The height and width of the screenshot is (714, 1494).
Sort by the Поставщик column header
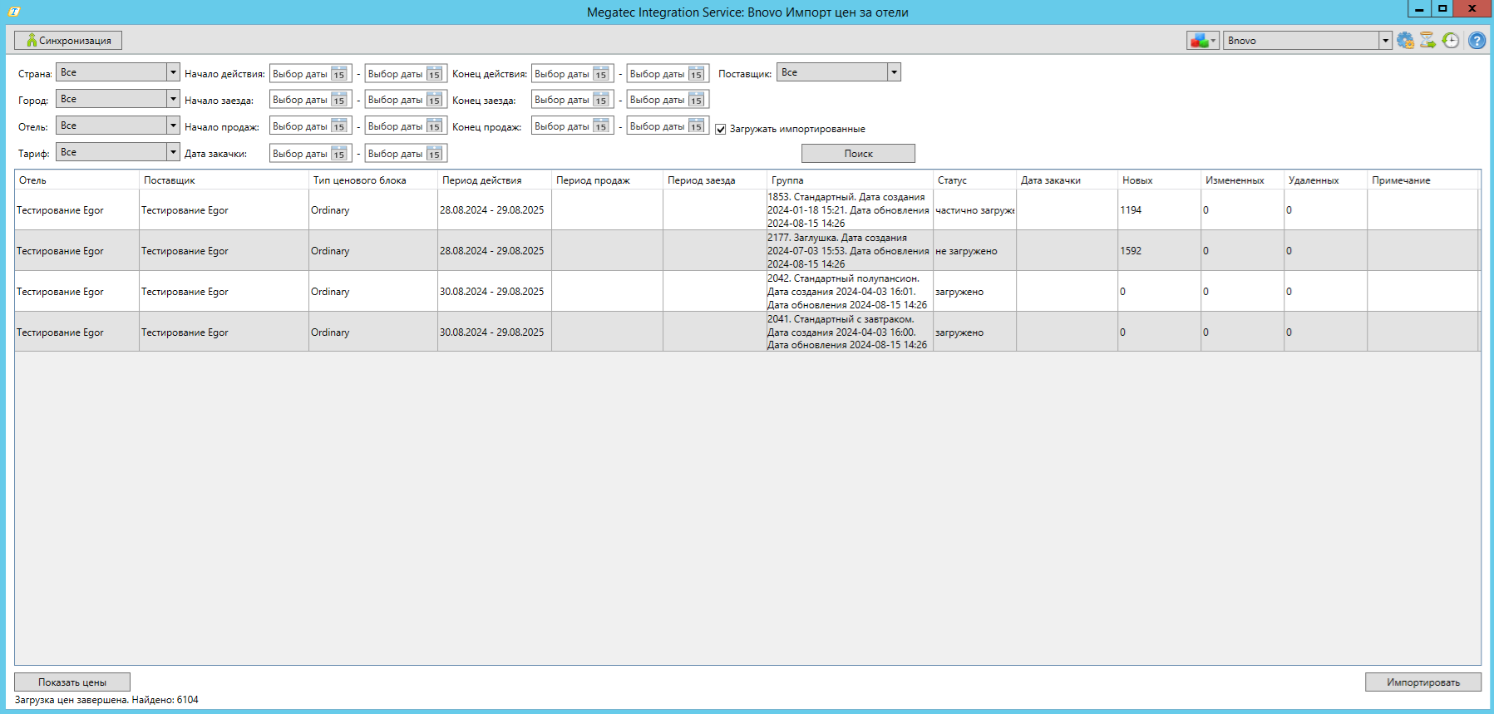(224, 180)
